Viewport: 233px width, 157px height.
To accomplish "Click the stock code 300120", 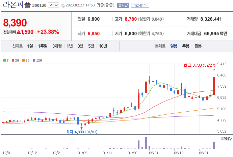I will coord(39,5).
